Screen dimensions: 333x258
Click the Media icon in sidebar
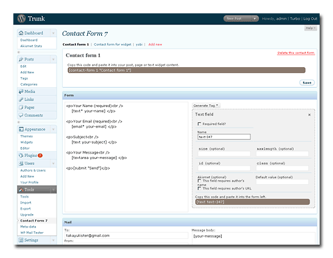[21, 91]
